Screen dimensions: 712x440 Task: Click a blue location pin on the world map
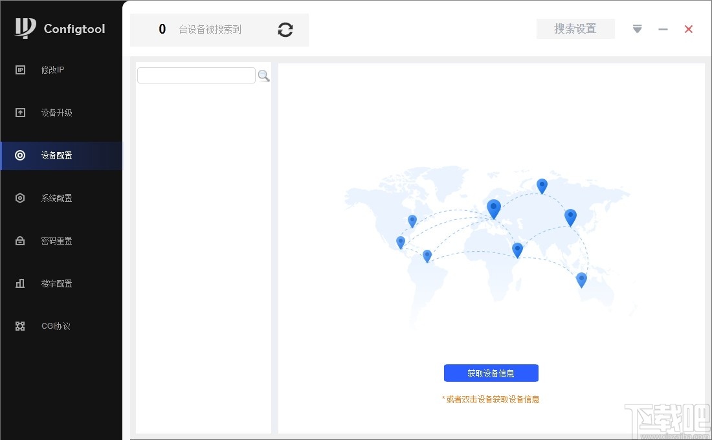(x=494, y=208)
